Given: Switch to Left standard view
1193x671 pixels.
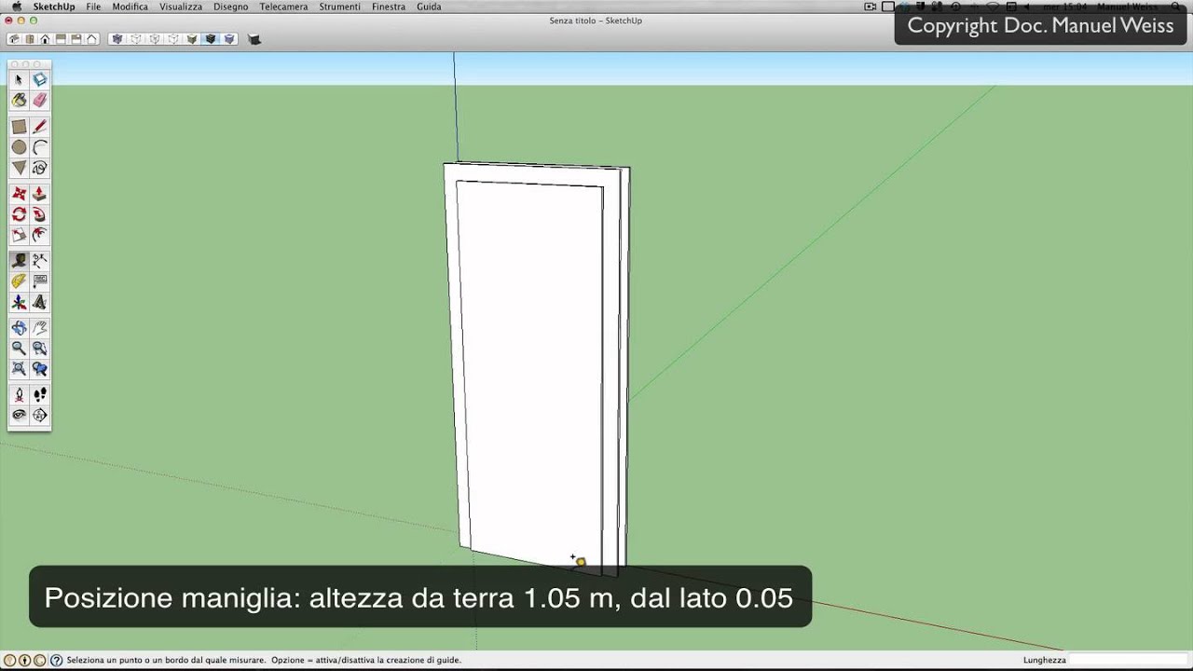Looking at the screenshot, I should pyautogui.click(x=91, y=39).
